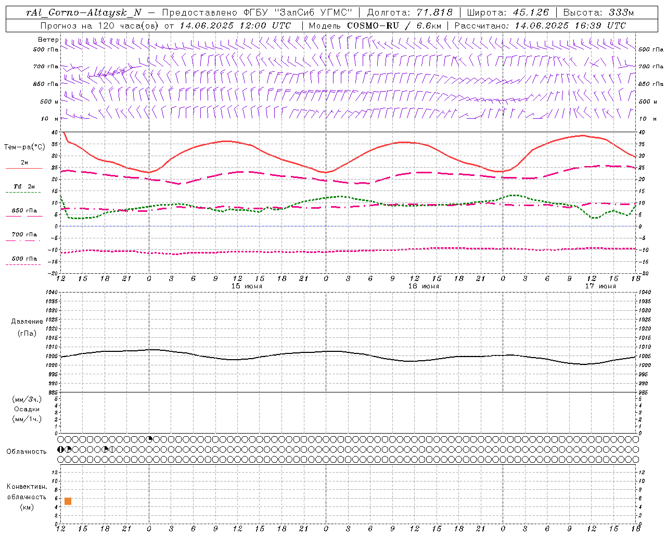Click the 15 июня date label
The height and width of the screenshot is (533, 666).
tap(247, 286)
